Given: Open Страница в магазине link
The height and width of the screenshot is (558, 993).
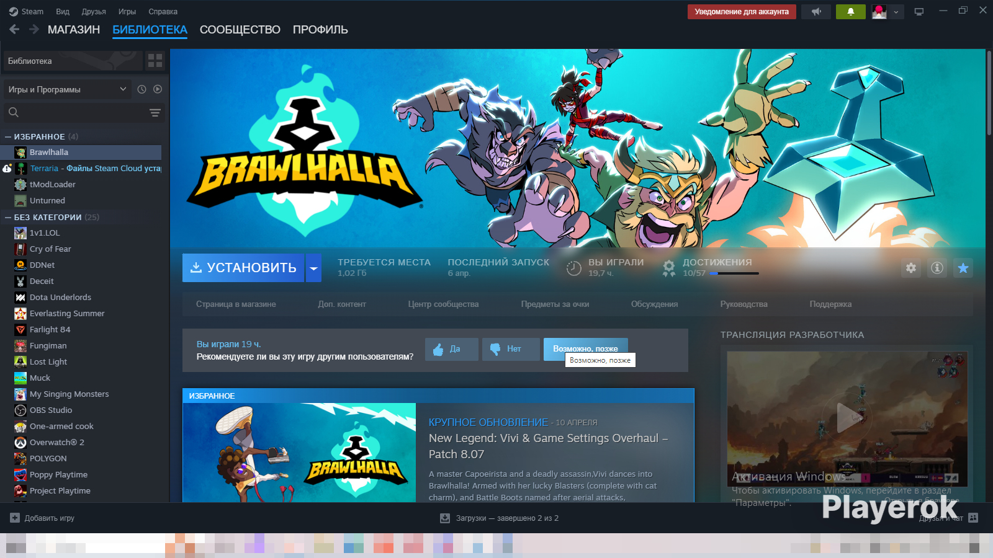Looking at the screenshot, I should 236,304.
